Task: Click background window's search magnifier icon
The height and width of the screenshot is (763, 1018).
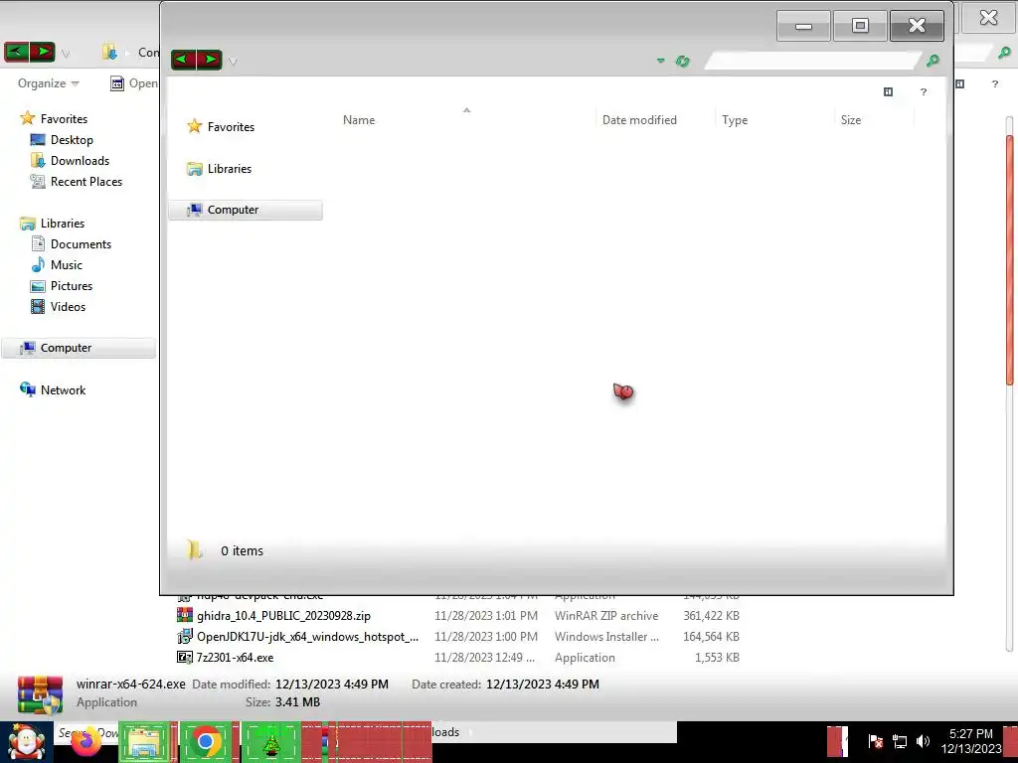Action: pyautogui.click(x=1004, y=53)
